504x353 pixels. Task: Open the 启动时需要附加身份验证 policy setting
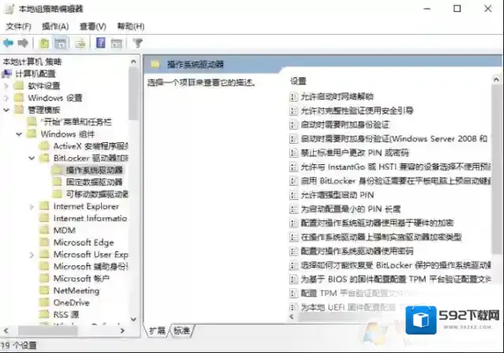(x=344, y=125)
